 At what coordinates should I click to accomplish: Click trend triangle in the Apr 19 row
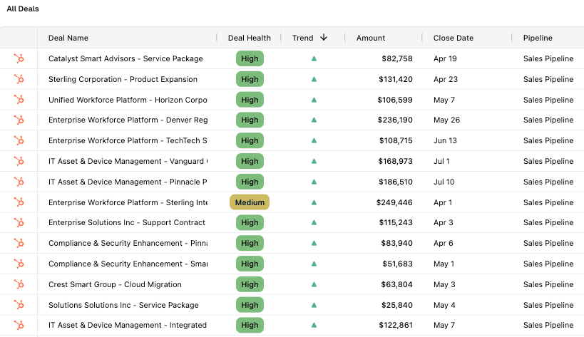314,58
